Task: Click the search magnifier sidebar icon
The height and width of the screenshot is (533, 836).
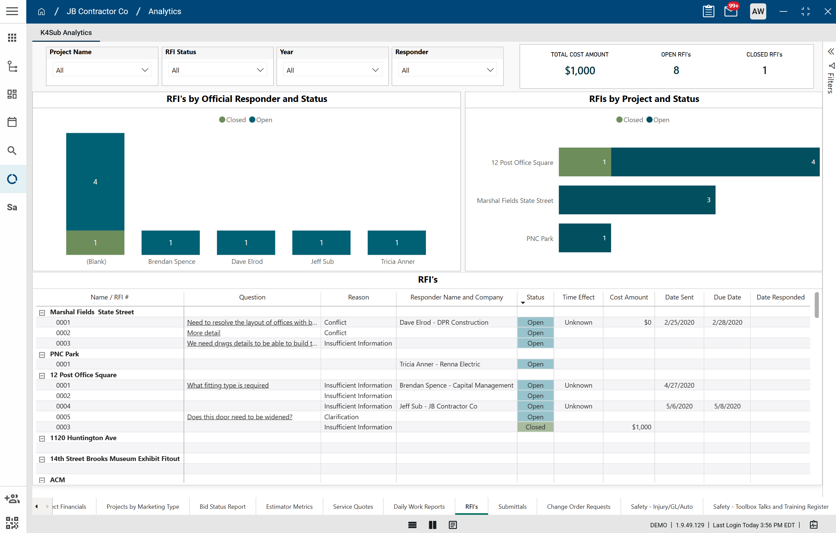Action: click(x=12, y=150)
